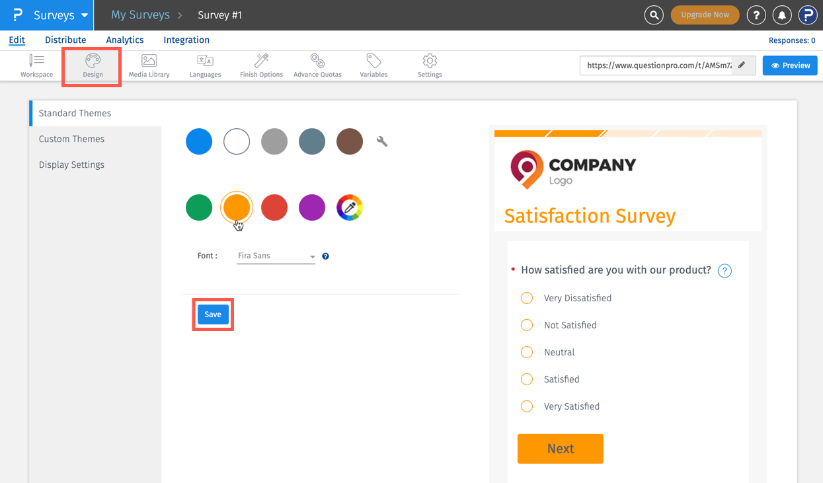Screen dimensions: 823x483
Task: Open the search tool in the top bar
Action: click(654, 15)
